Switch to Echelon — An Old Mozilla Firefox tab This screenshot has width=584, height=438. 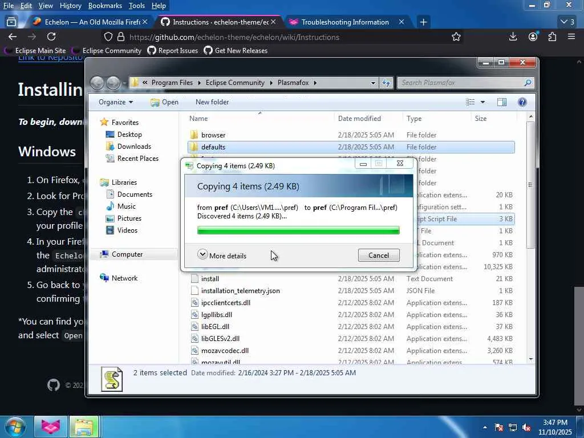point(90,22)
